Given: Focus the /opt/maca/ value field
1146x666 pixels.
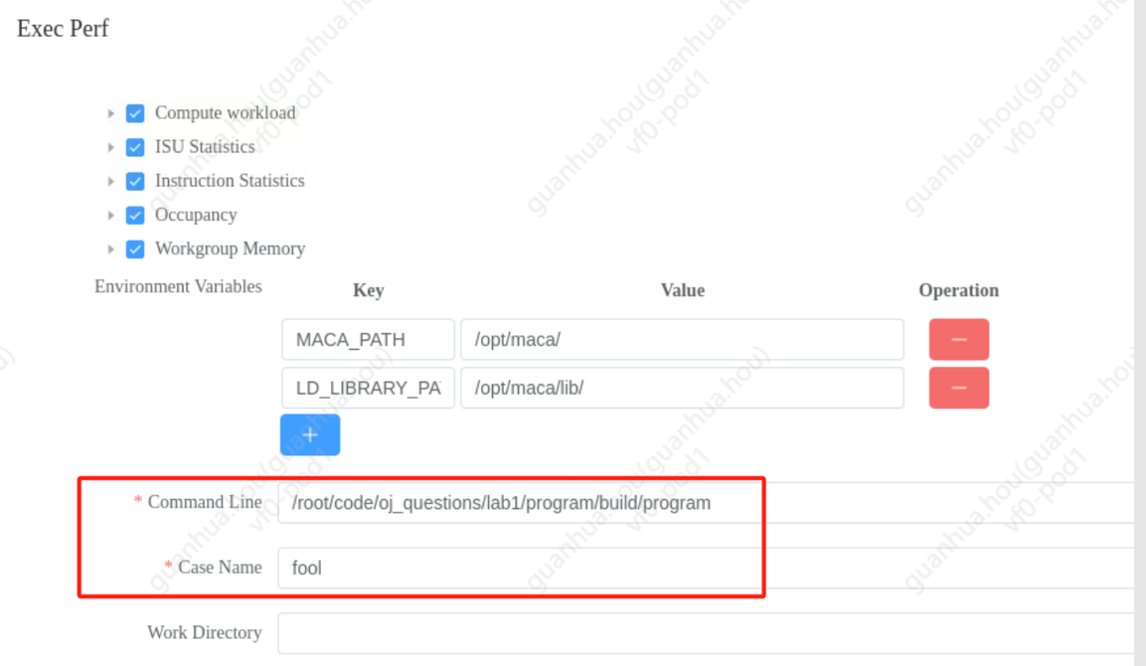Looking at the screenshot, I should [682, 340].
